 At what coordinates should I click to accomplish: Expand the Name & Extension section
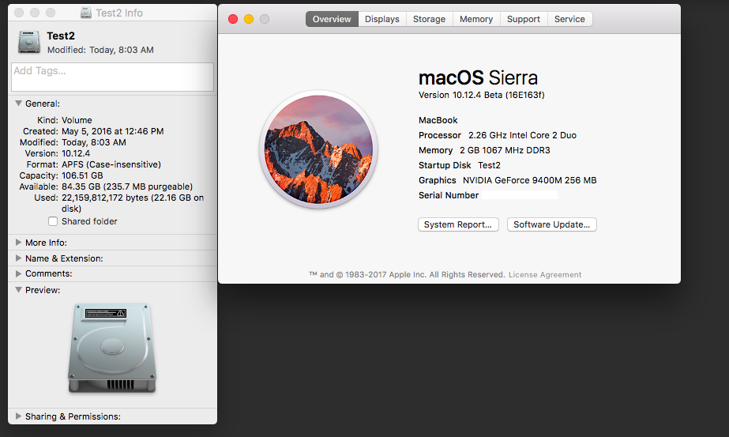tap(19, 258)
